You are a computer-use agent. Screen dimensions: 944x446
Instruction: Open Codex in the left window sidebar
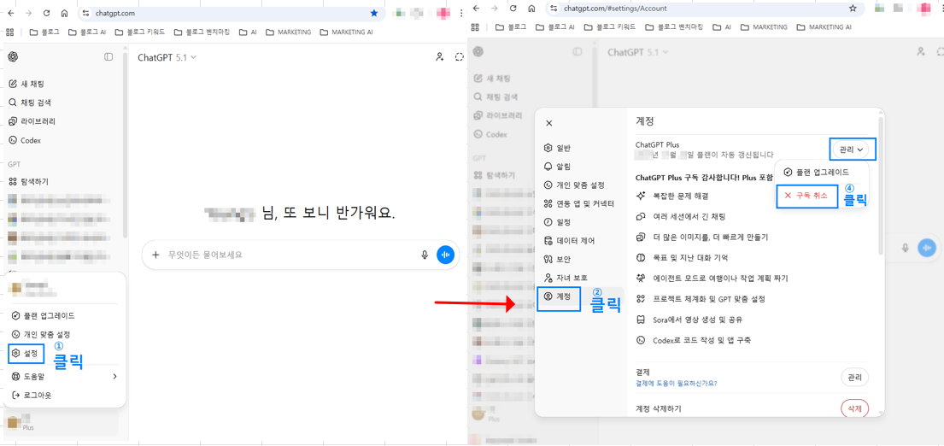coord(25,140)
